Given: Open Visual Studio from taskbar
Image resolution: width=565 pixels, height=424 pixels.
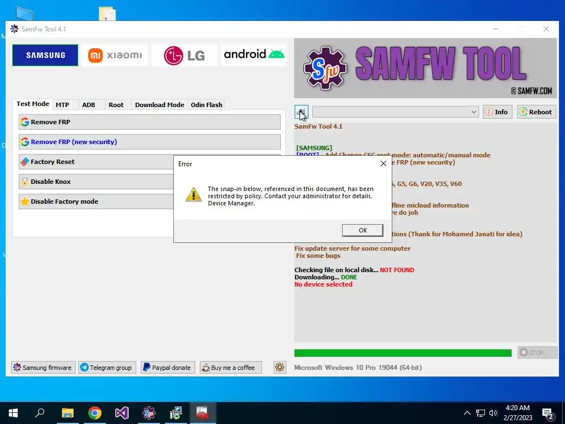Looking at the screenshot, I should point(122,413).
